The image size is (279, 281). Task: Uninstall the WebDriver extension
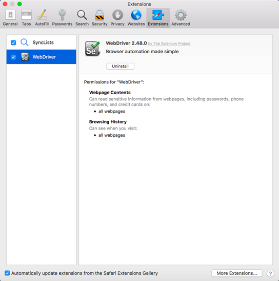pyautogui.click(x=120, y=66)
